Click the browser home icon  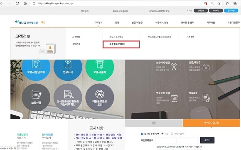(25, 3)
